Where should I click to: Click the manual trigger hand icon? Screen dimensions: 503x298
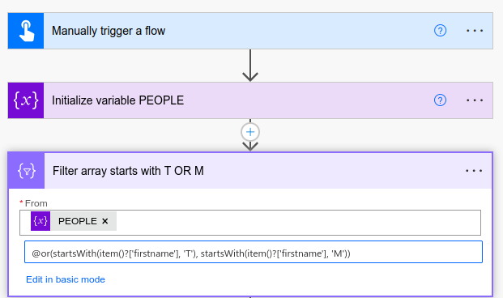[26, 31]
